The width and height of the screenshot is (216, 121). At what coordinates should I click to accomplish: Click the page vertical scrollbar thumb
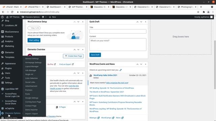tap(215, 65)
